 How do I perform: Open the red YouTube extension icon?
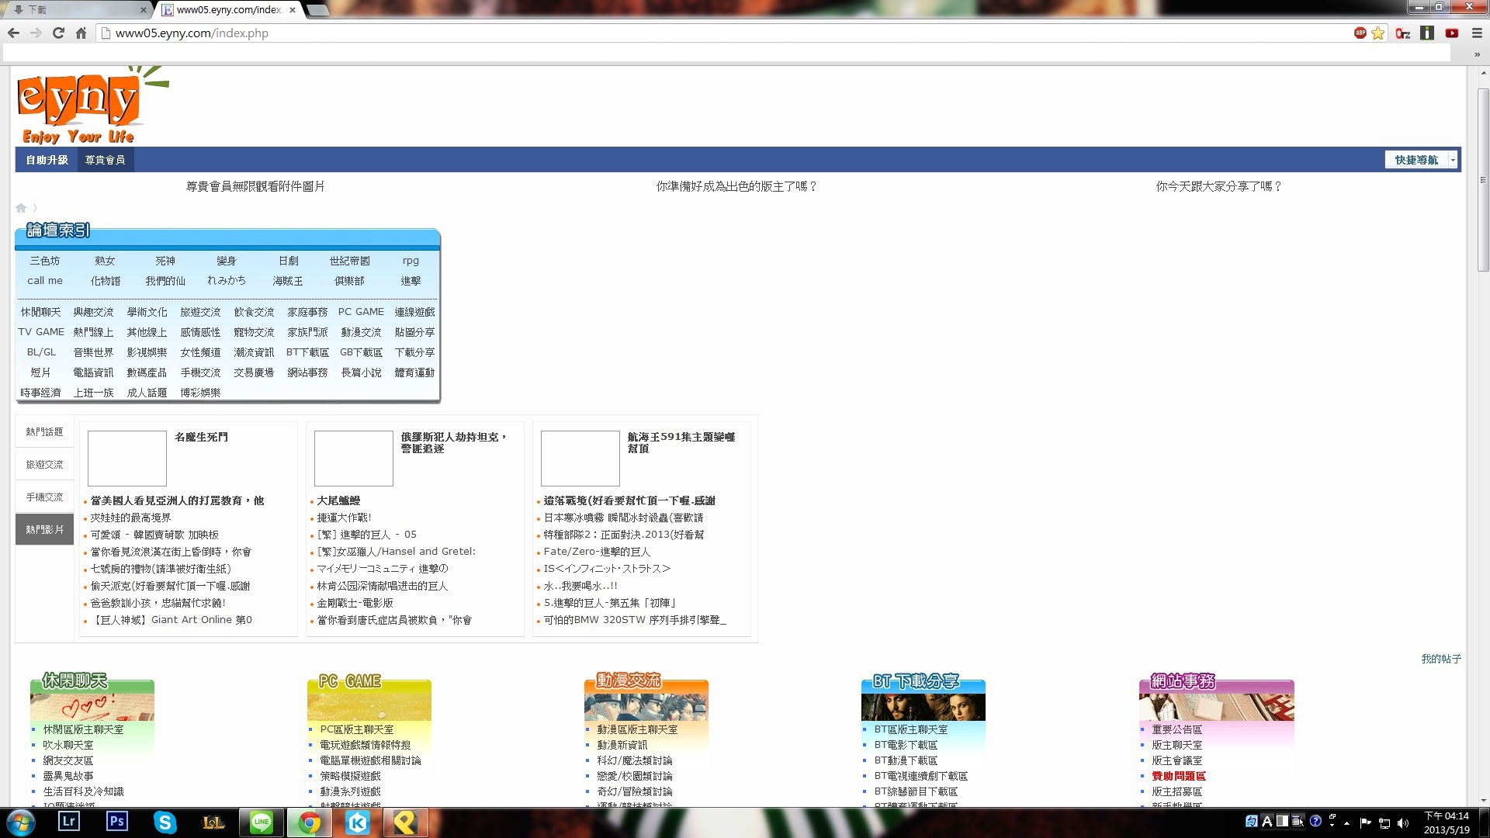[x=1452, y=33]
